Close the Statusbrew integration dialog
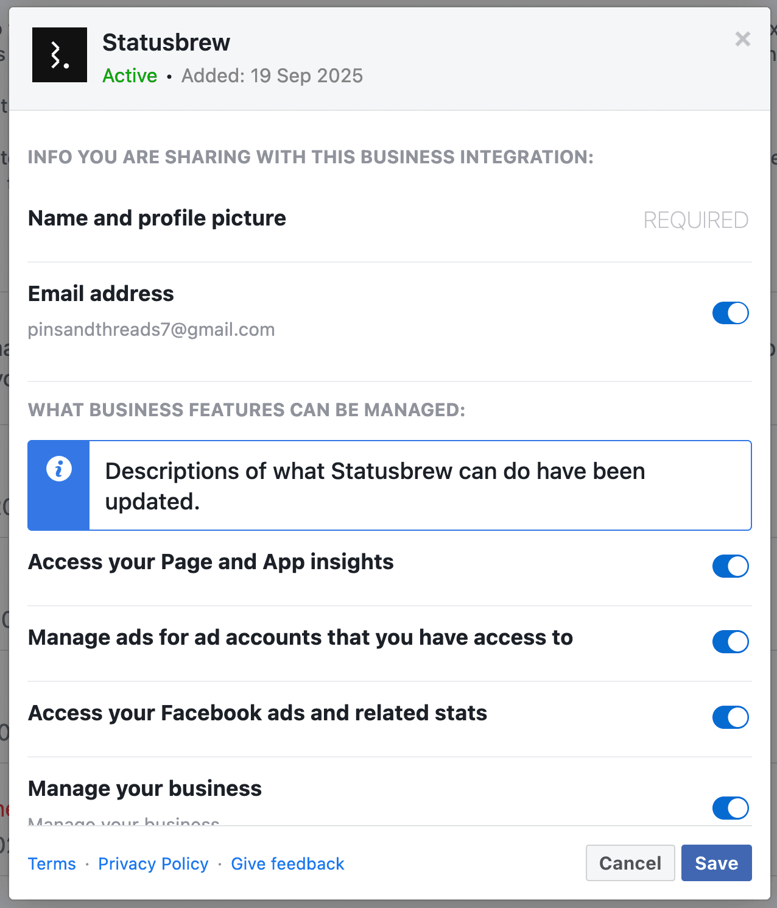 742,40
